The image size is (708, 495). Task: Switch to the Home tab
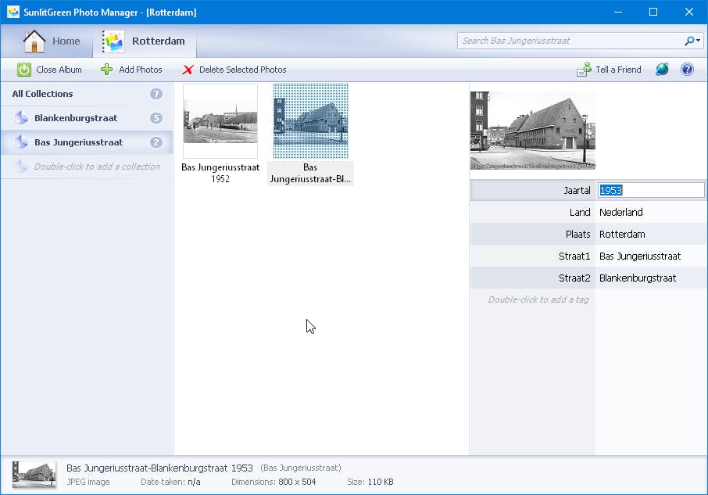(x=66, y=41)
